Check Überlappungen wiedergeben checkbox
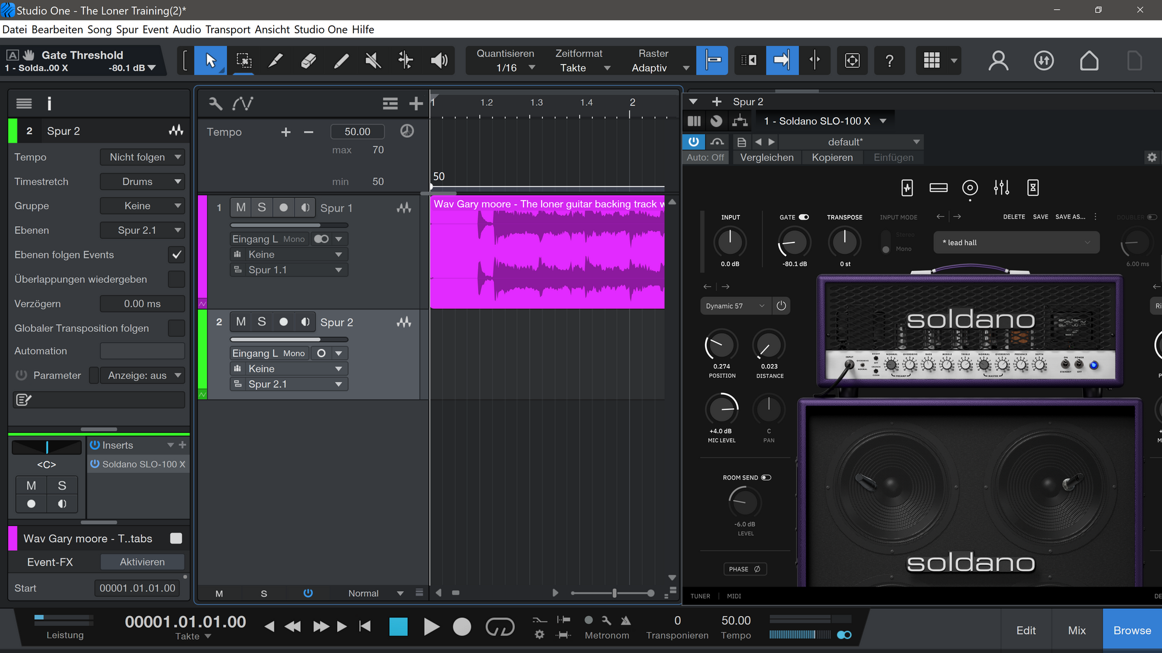The height and width of the screenshot is (653, 1162). point(176,279)
